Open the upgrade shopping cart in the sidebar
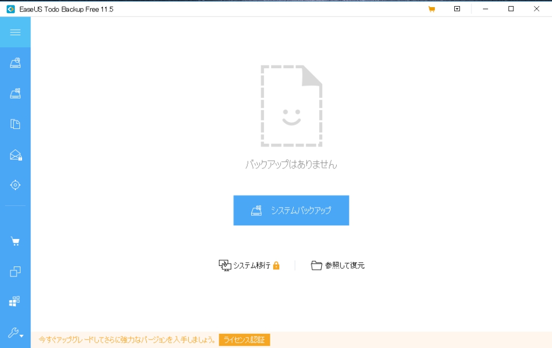This screenshot has height=348, width=552. coord(15,241)
